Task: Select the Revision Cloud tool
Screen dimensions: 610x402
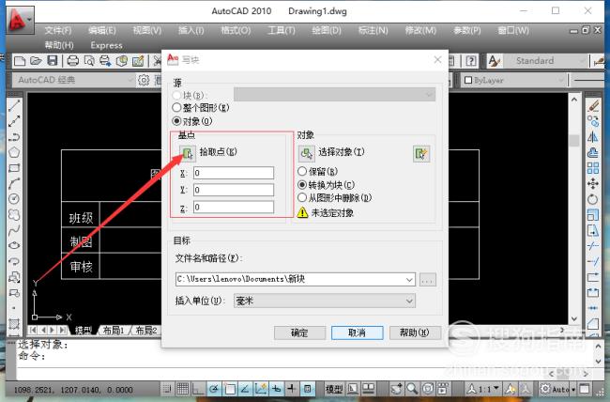Action: (14, 215)
